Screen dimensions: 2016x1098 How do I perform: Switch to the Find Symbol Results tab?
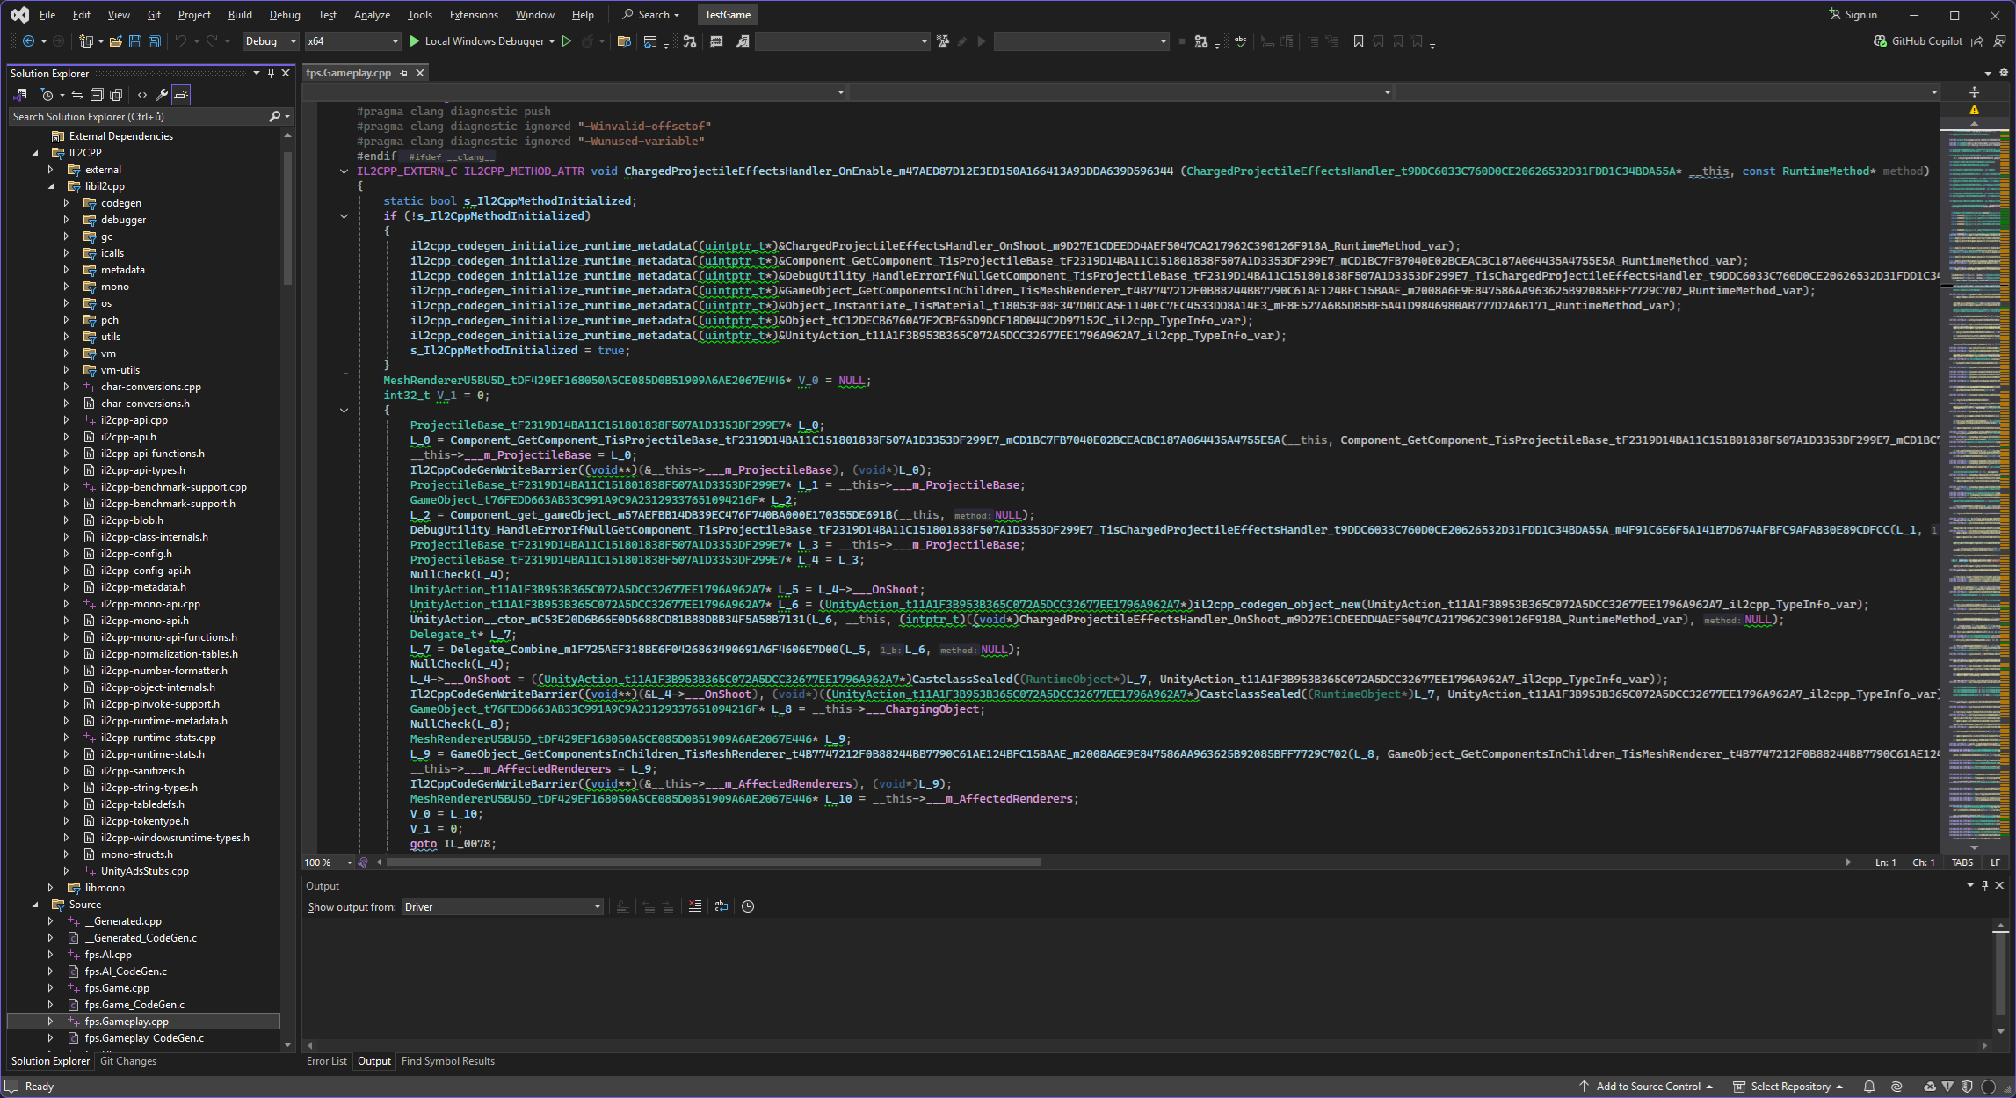pos(448,1061)
